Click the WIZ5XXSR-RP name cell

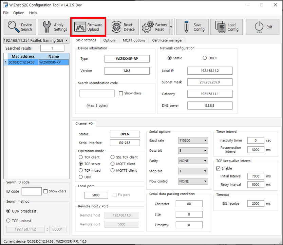pos(54,62)
